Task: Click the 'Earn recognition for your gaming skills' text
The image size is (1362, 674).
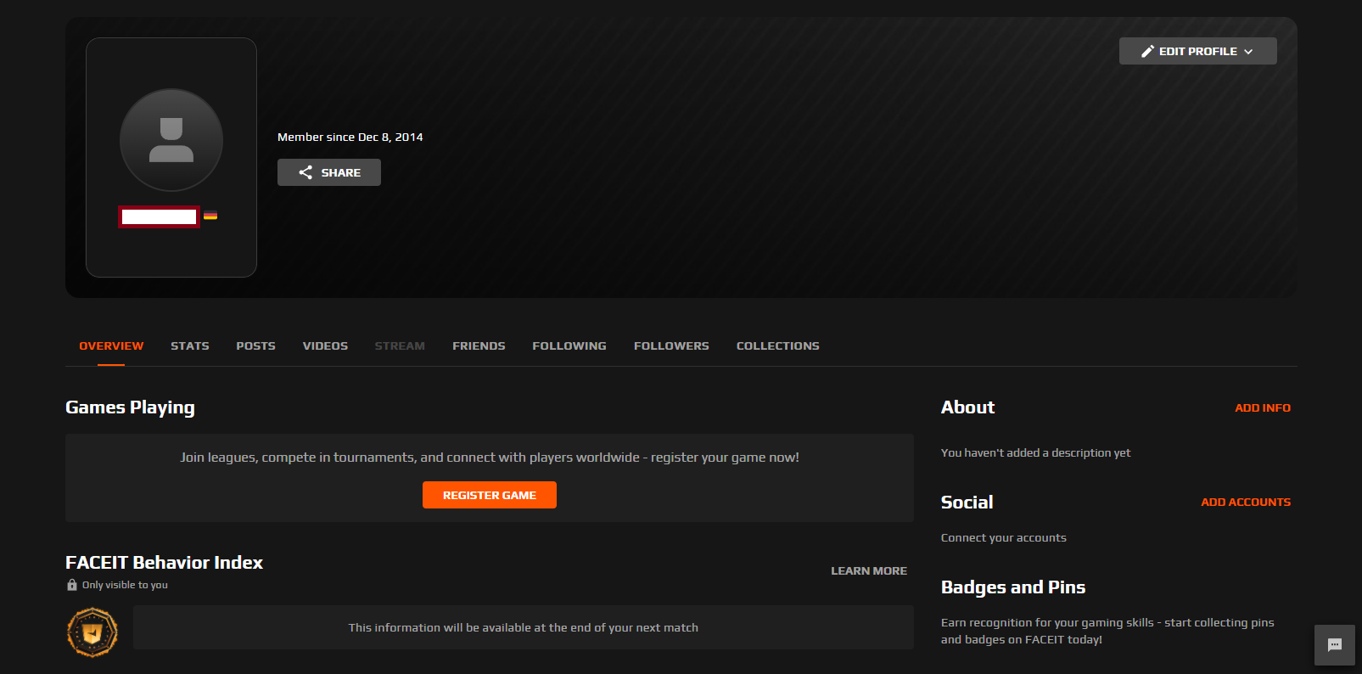Action: [1107, 631]
